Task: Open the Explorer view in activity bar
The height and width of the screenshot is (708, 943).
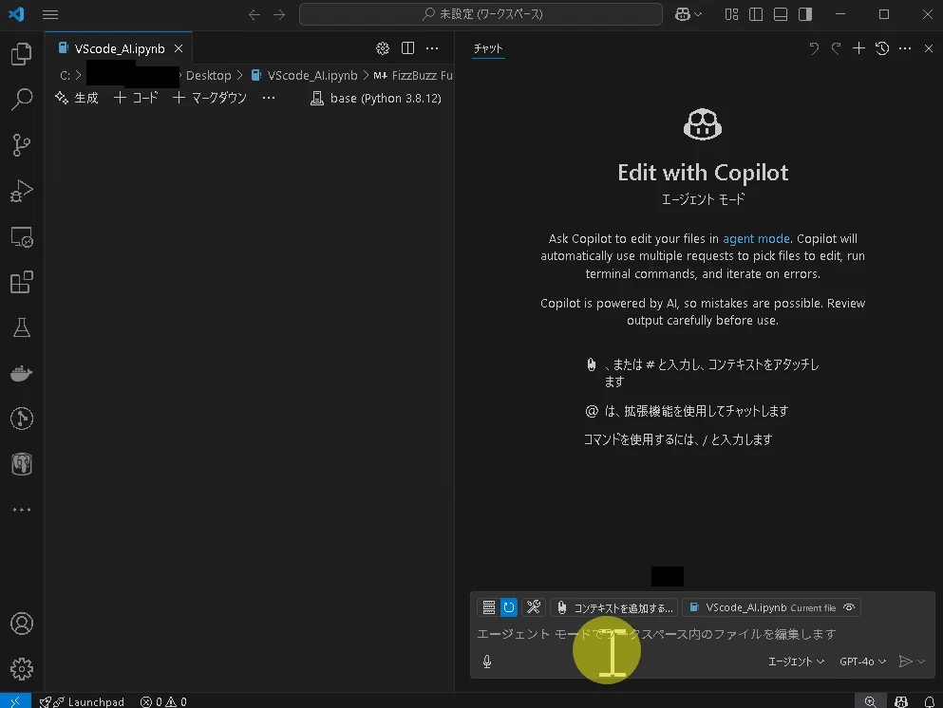Action: pos(22,54)
